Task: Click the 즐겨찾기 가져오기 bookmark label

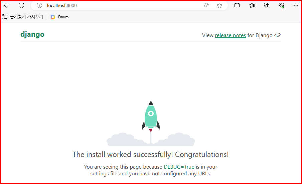Action: coord(27,17)
